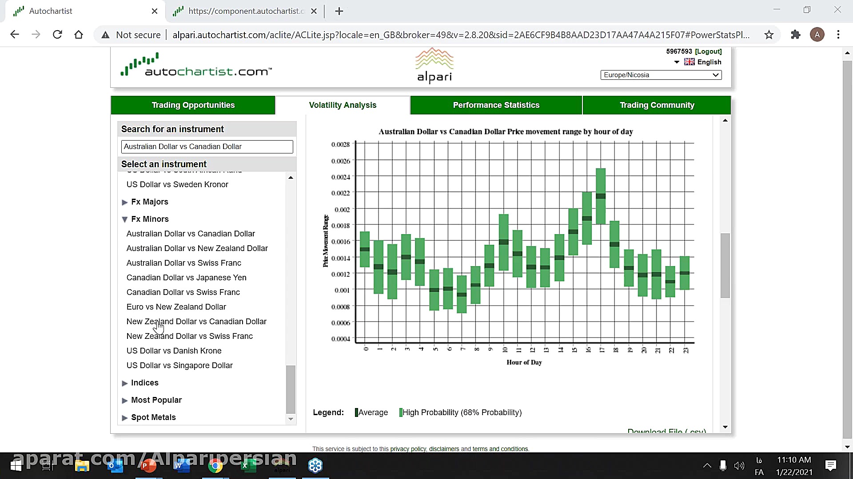The height and width of the screenshot is (479, 853).
Task: Click the user profile avatar icon
Action: (x=817, y=35)
